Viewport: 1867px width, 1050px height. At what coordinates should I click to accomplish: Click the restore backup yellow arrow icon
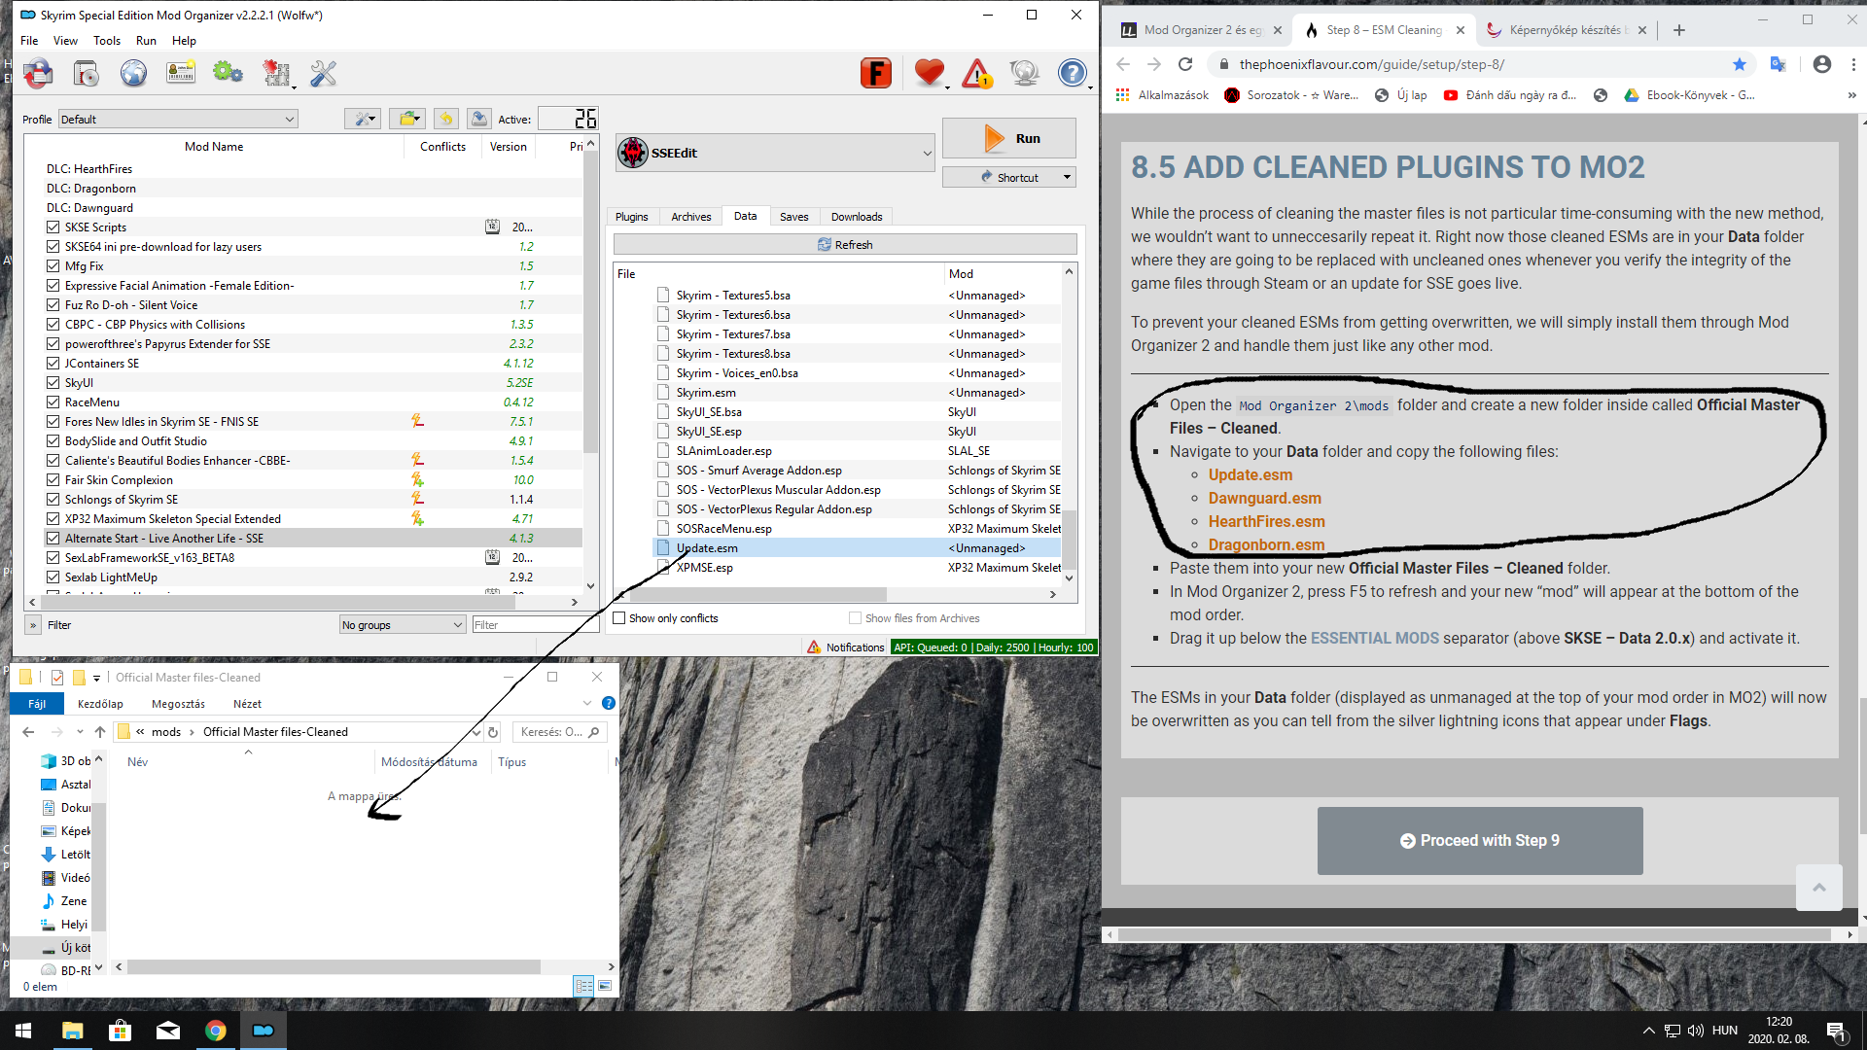click(446, 119)
